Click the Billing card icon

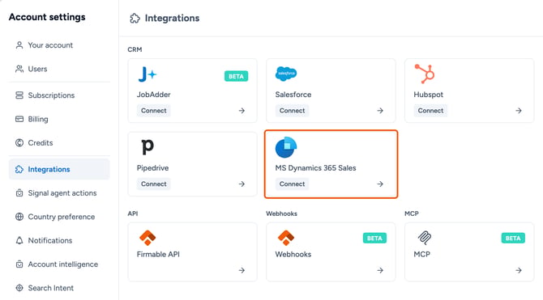[19, 119]
